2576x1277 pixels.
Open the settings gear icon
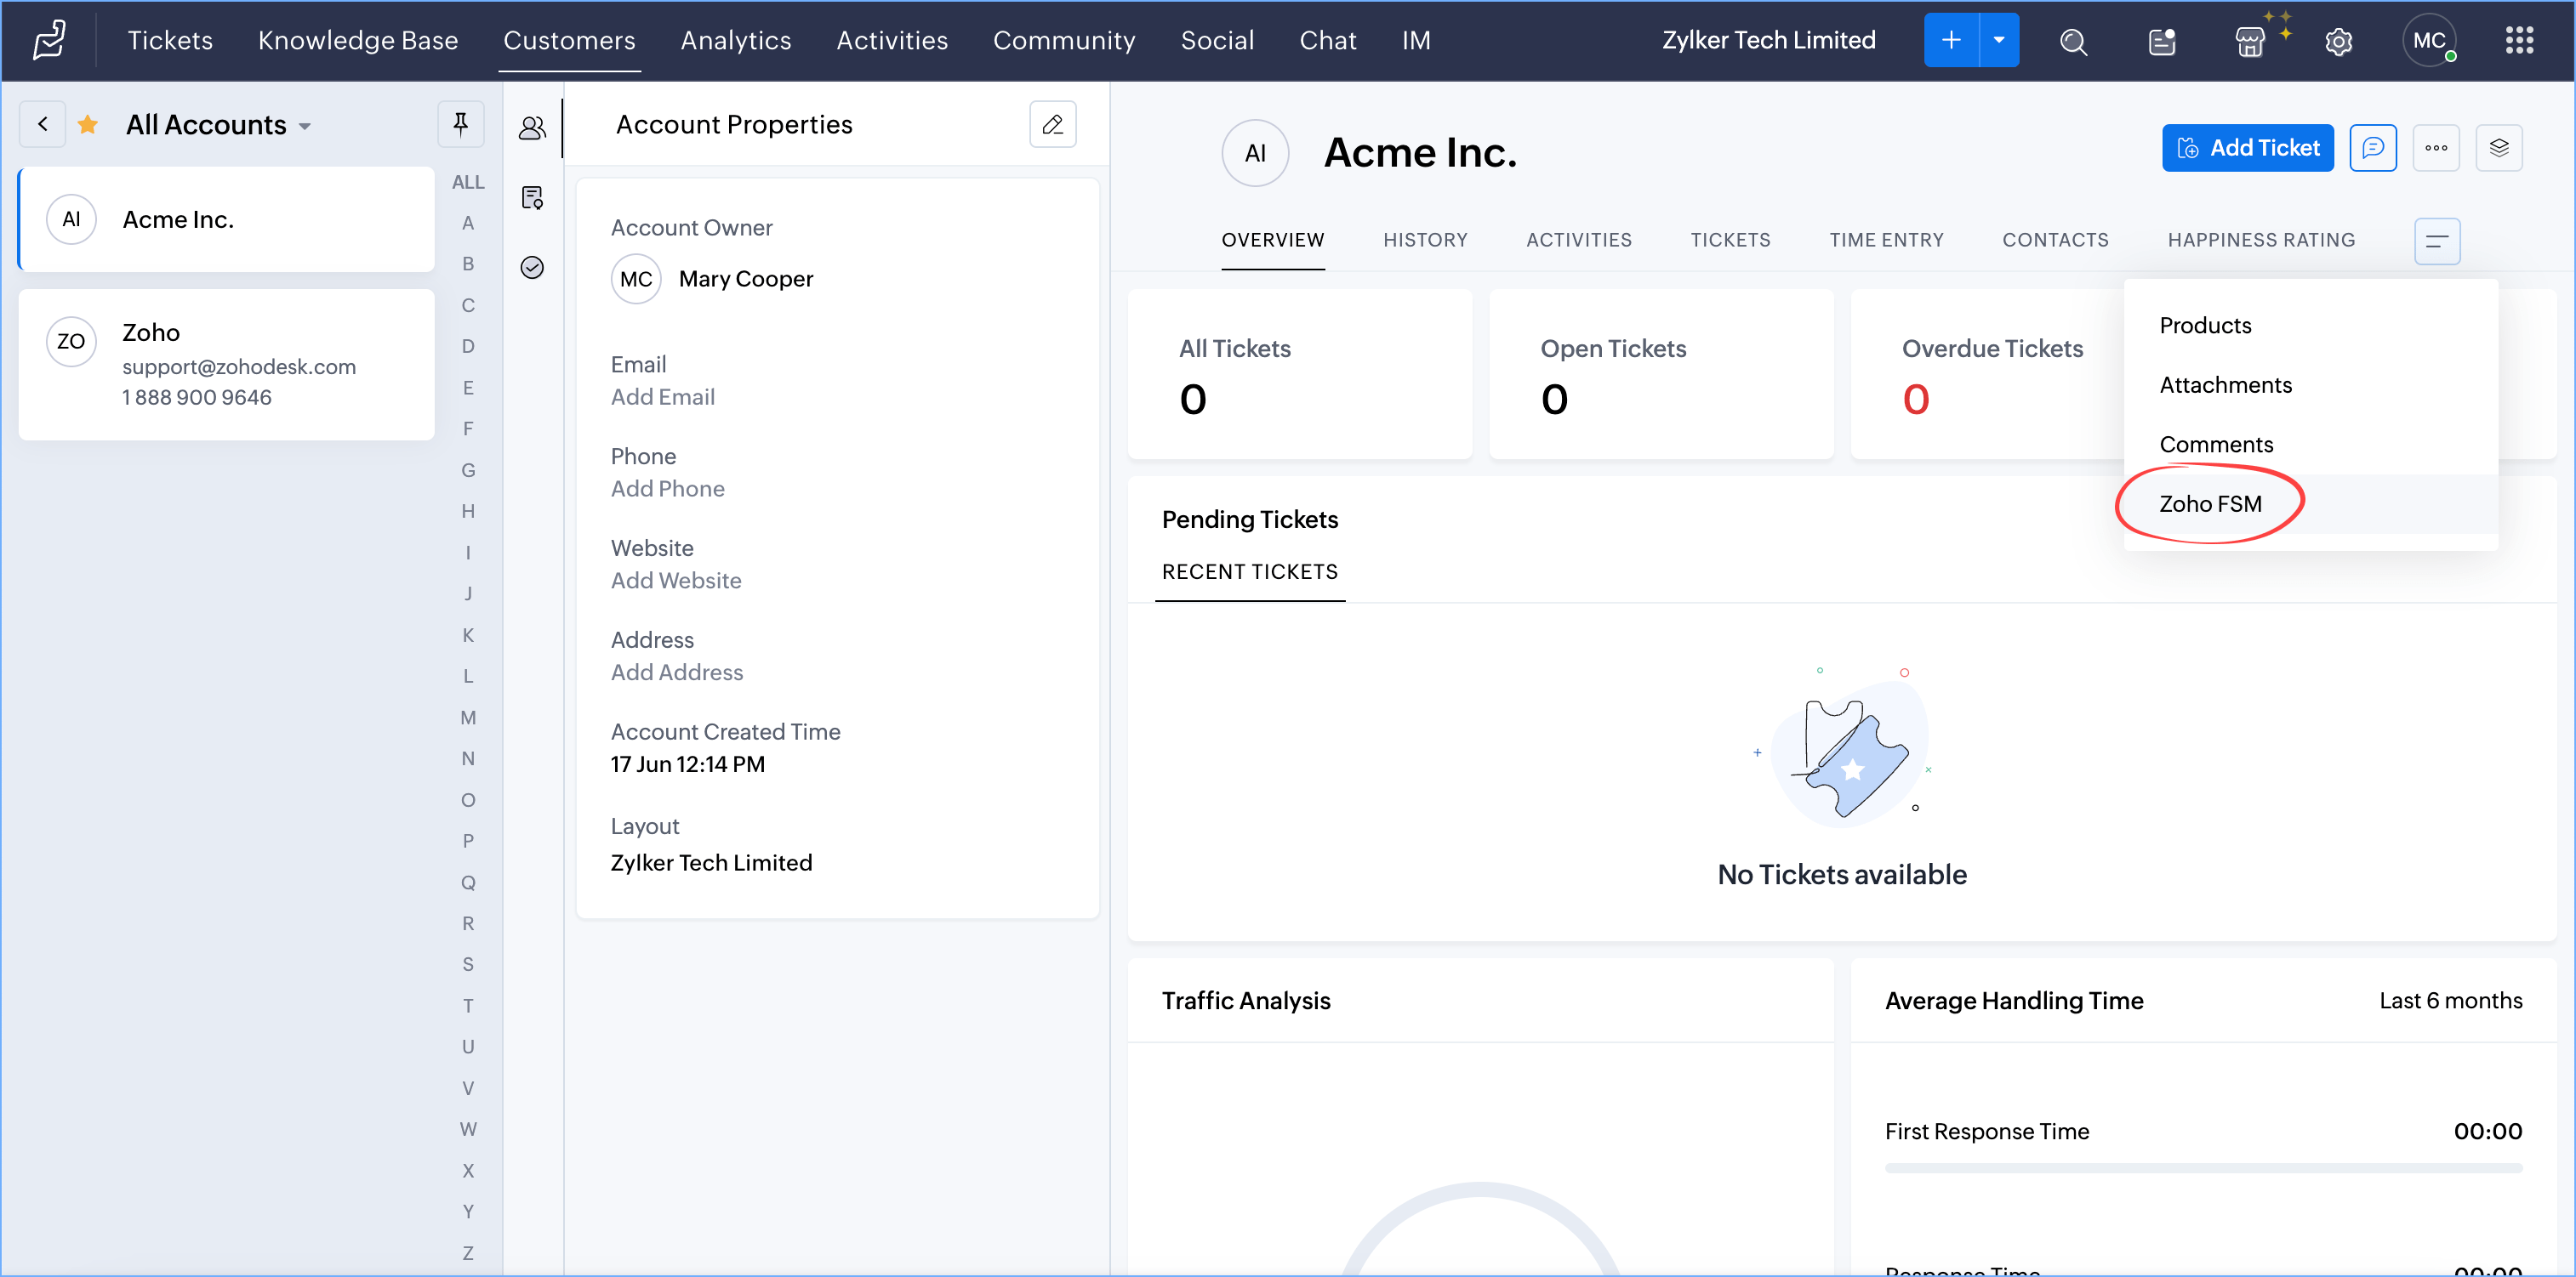pos(2338,41)
